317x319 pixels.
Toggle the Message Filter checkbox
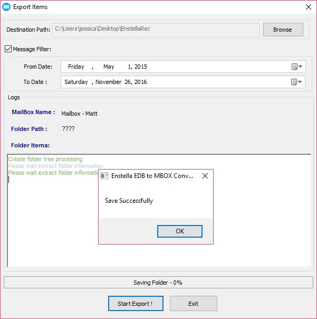8,49
